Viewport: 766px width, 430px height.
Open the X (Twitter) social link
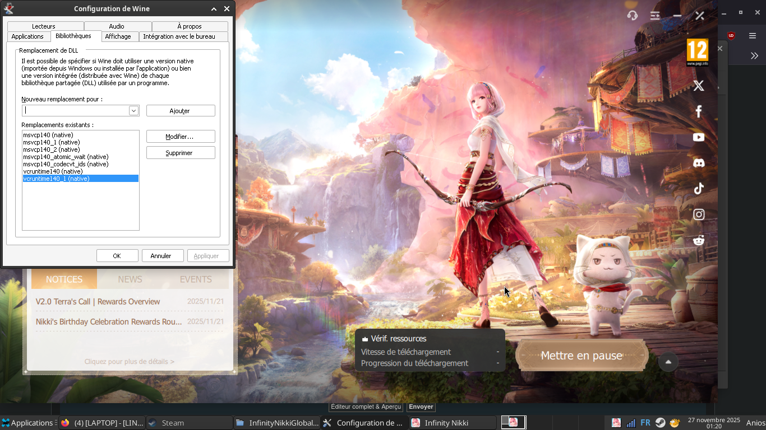click(x=699, y=86)
